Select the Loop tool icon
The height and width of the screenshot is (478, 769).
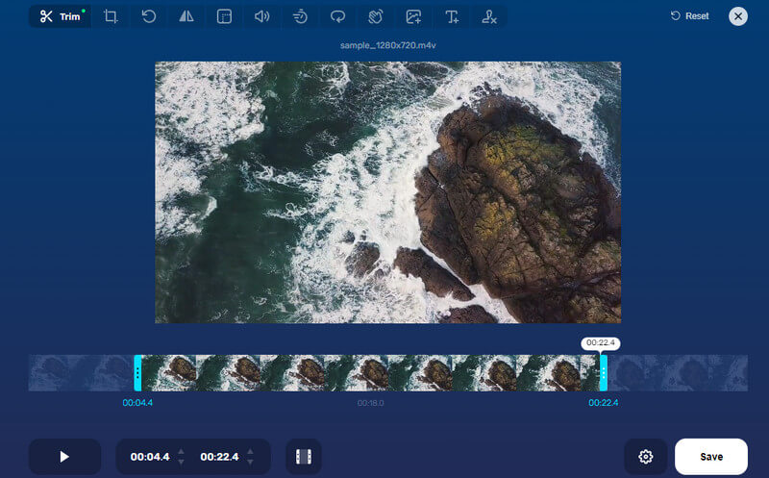(x=336, y=16)
